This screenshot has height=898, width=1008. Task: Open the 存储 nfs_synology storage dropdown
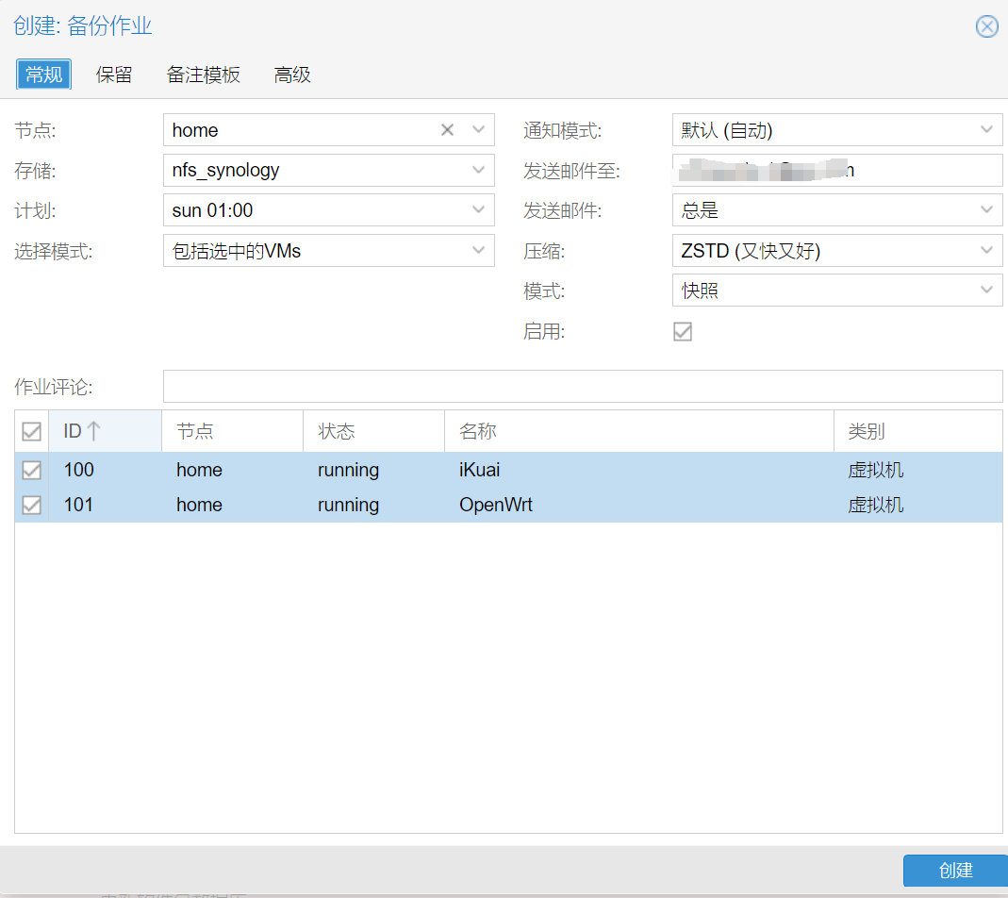pos(478,171)
